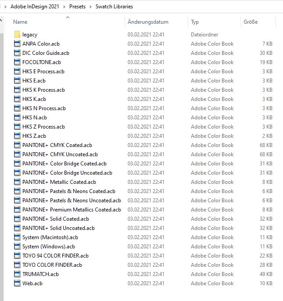
Task: Click the ANPA Color.acb file icon
Action: coord(17,44)
